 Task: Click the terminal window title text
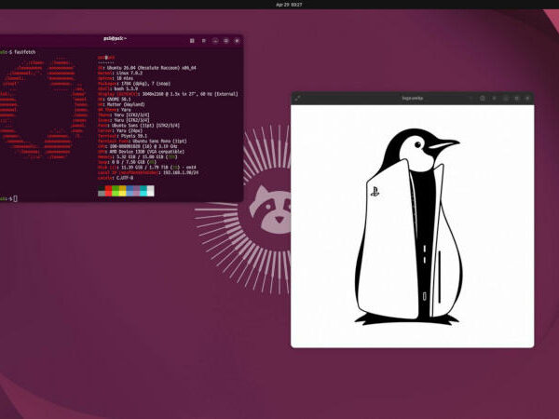[115, 38]
